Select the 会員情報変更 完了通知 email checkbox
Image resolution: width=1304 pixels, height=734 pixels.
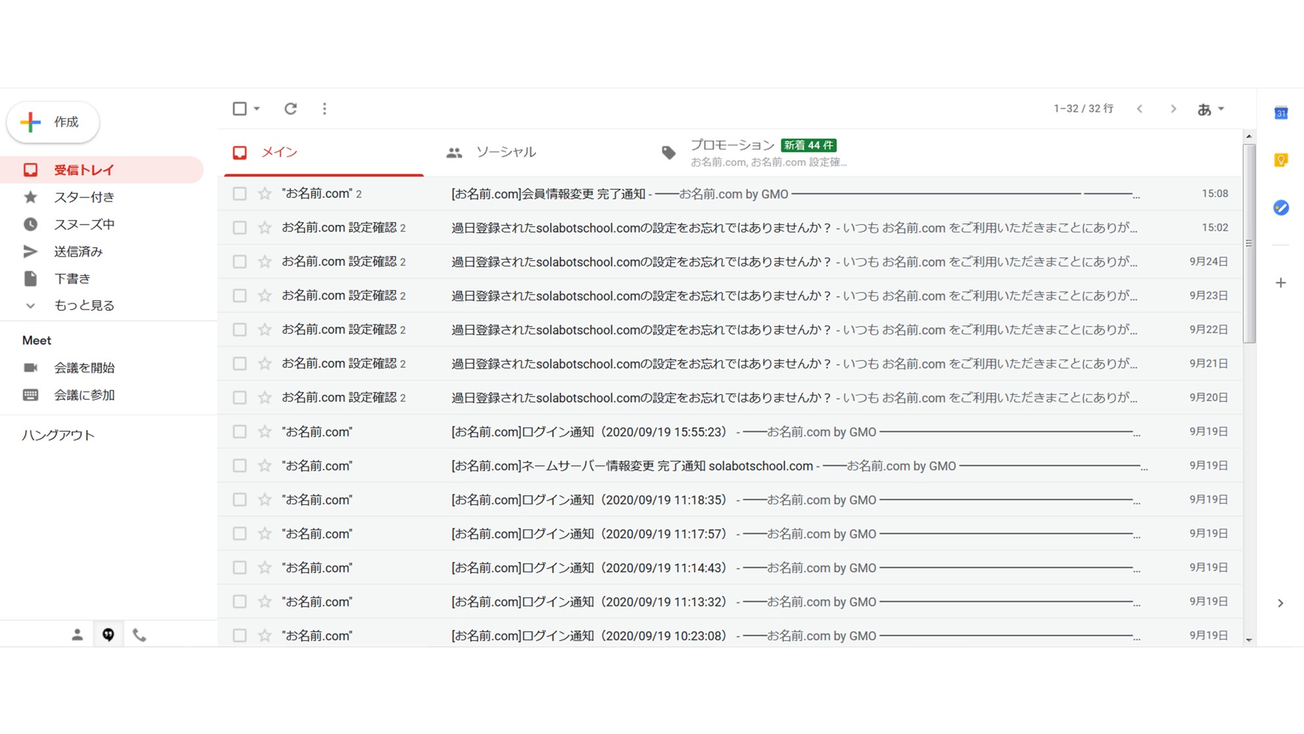240,194
